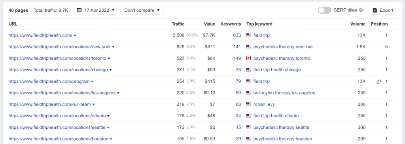Open the Don't compare dropdown
The width and height of the screenshot is (405, 144).
[142, 10]
